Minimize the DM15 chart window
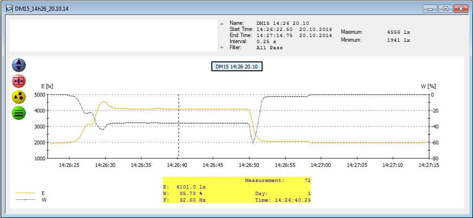The image size is (473, 218). [x=431, y=8]
